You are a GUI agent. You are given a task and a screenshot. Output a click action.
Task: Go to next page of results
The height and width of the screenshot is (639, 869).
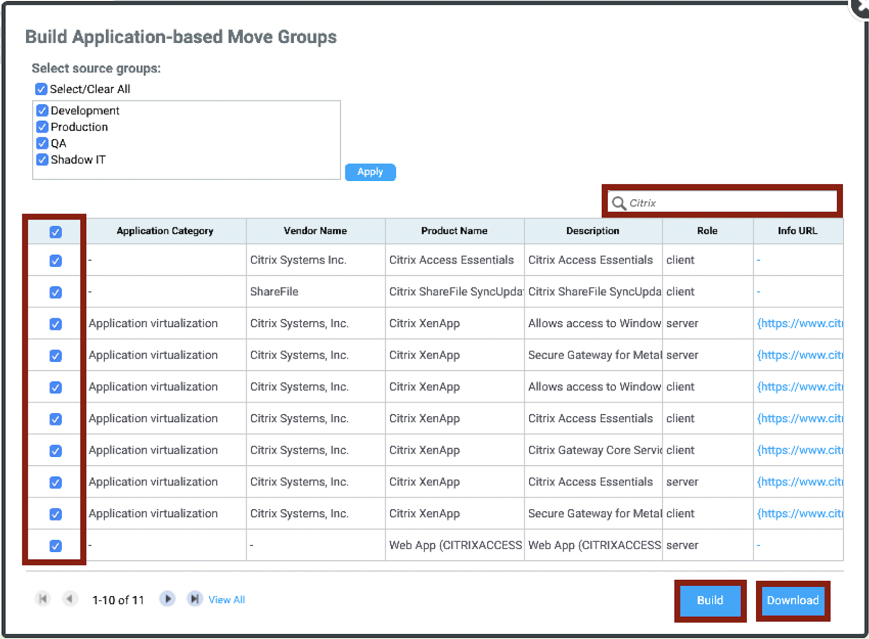pos(167,599)
